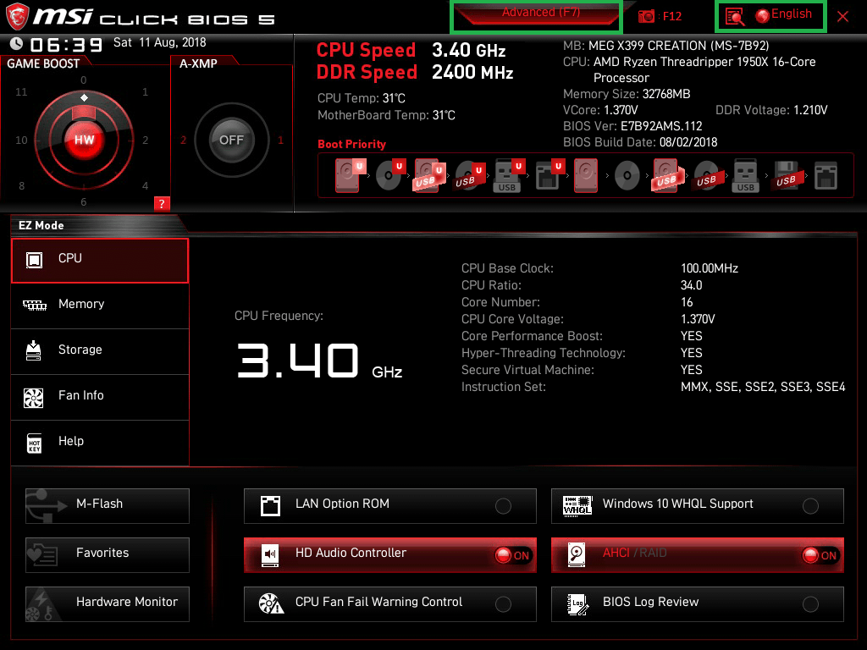The width and height of the screenshot is (867, 650).
Task: Open Hardware Monitor
Action: pos(108,603)
